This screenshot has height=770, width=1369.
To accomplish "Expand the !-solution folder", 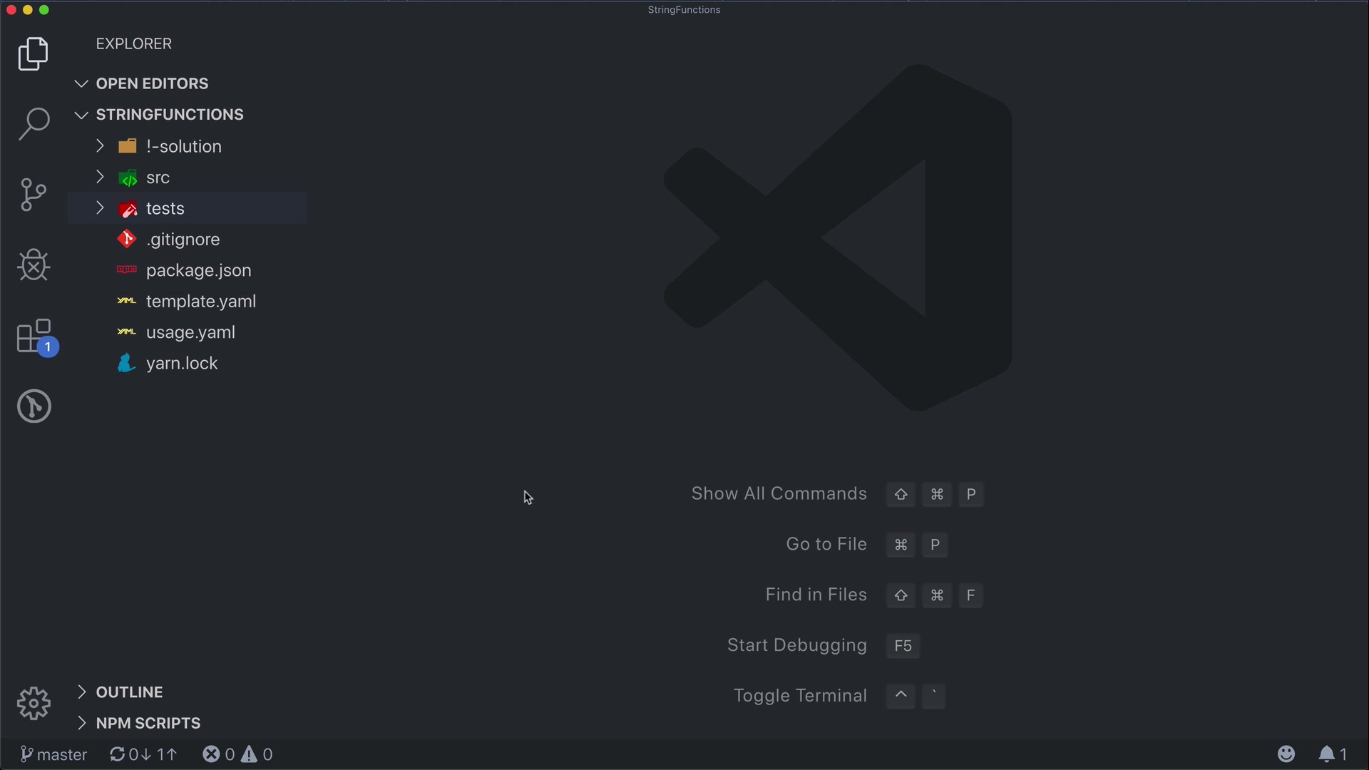I will (x=183, y=146).
